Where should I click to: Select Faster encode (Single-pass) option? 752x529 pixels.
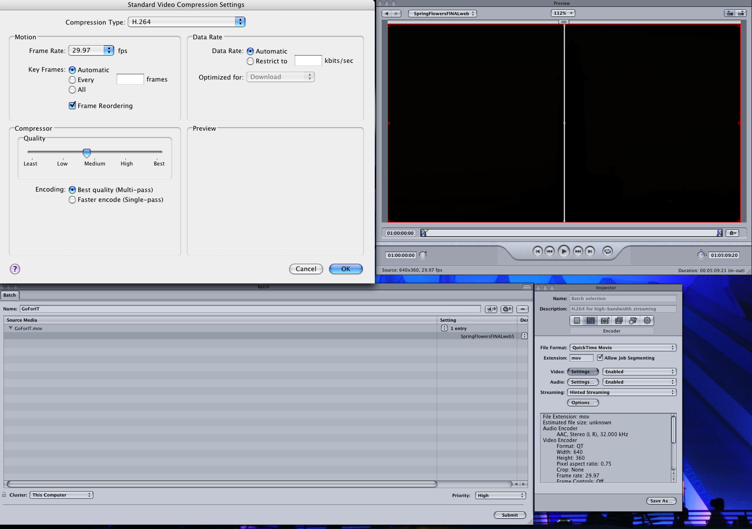(72, 200)
